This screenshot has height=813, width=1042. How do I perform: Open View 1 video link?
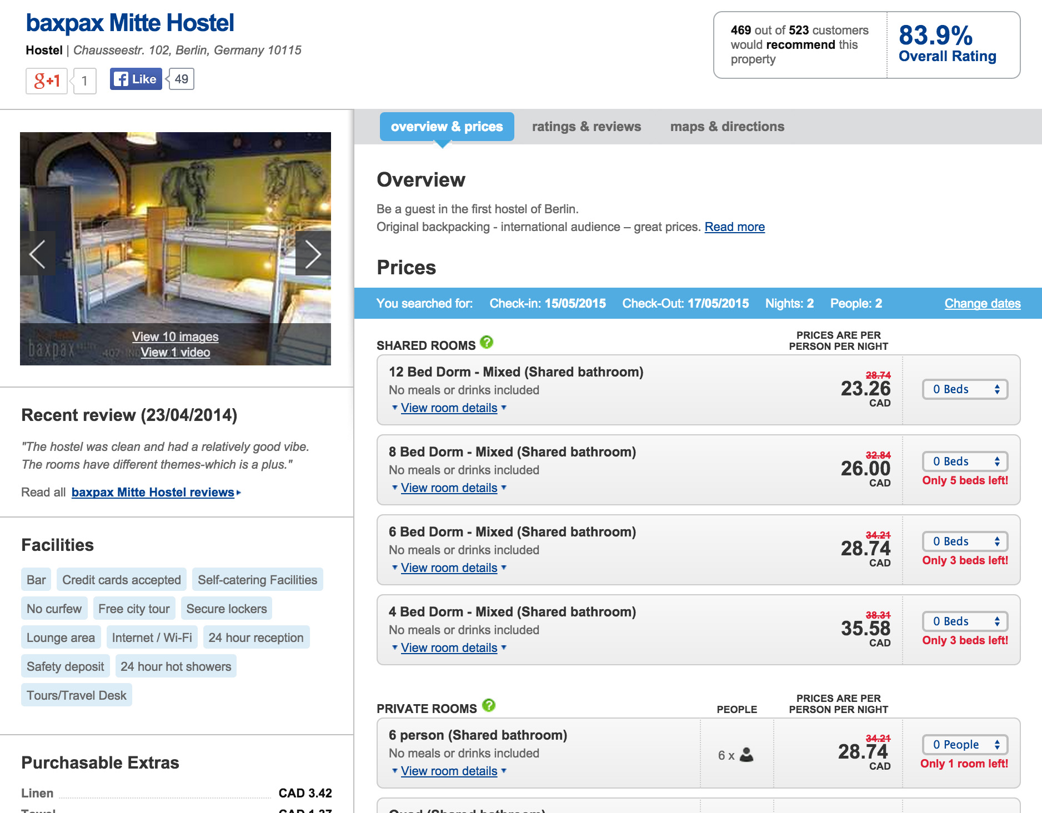tap(176, 353)
